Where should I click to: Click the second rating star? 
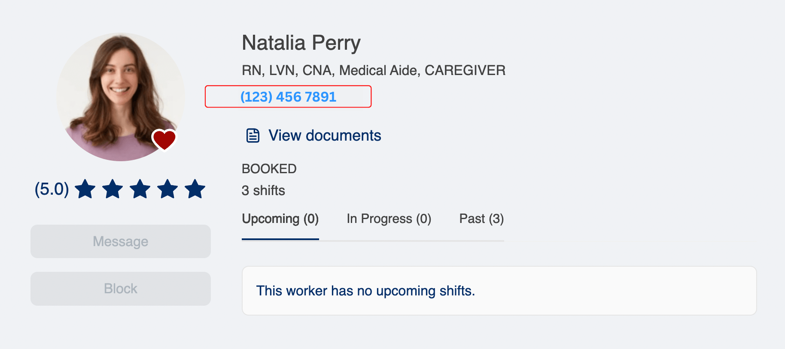click(x=113, y=189)
